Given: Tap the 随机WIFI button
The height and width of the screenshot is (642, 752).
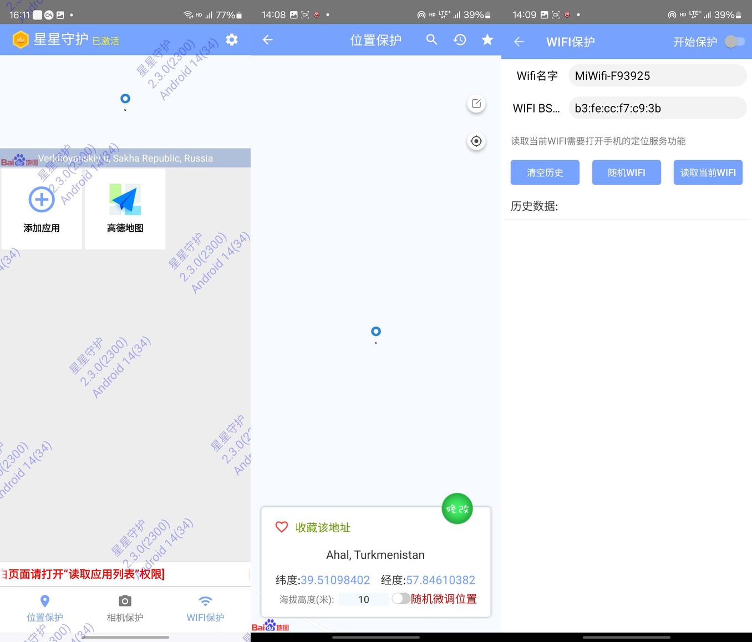Looking at the screenshot, I should (x=627, y=172).
